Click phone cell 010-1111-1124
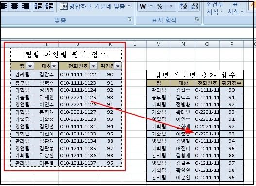This screenshot has height=186, width=256. pos(78,90)
